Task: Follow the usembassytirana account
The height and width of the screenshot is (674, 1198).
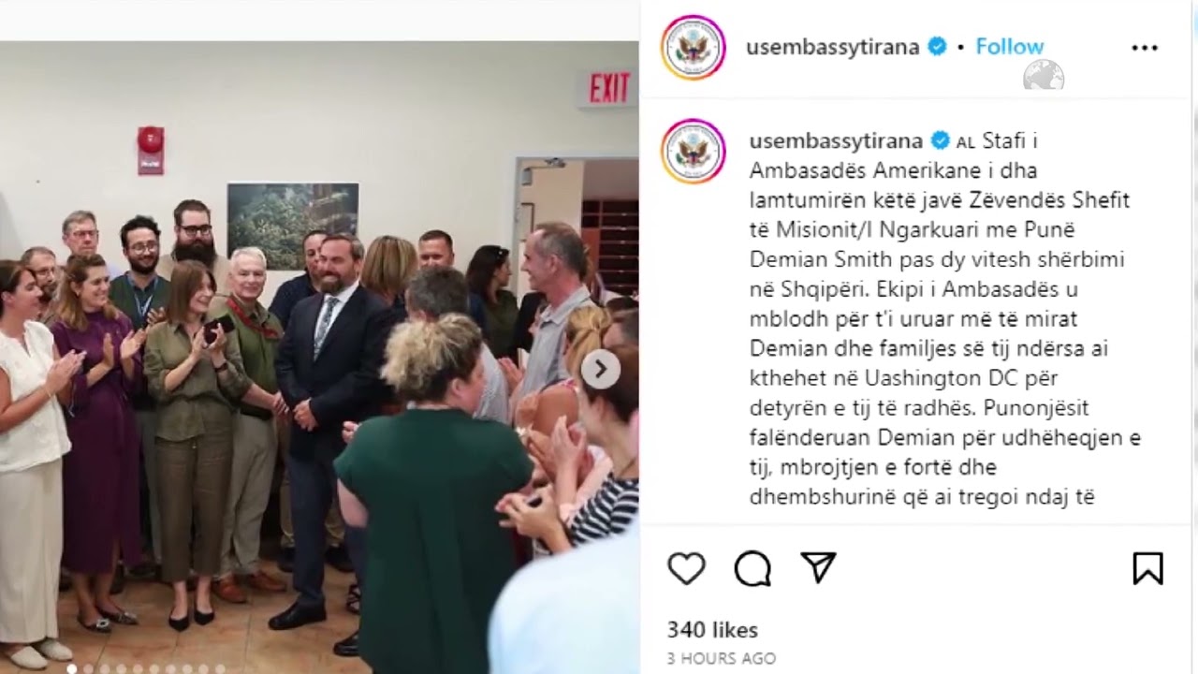Action: click(1009, 46)
